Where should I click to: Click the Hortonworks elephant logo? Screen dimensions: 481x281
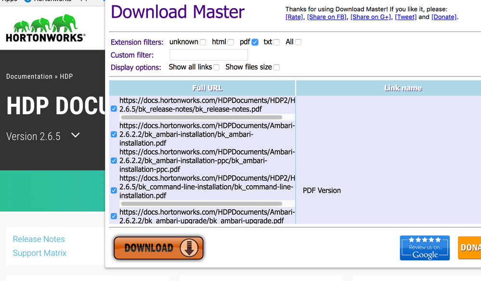45,28
